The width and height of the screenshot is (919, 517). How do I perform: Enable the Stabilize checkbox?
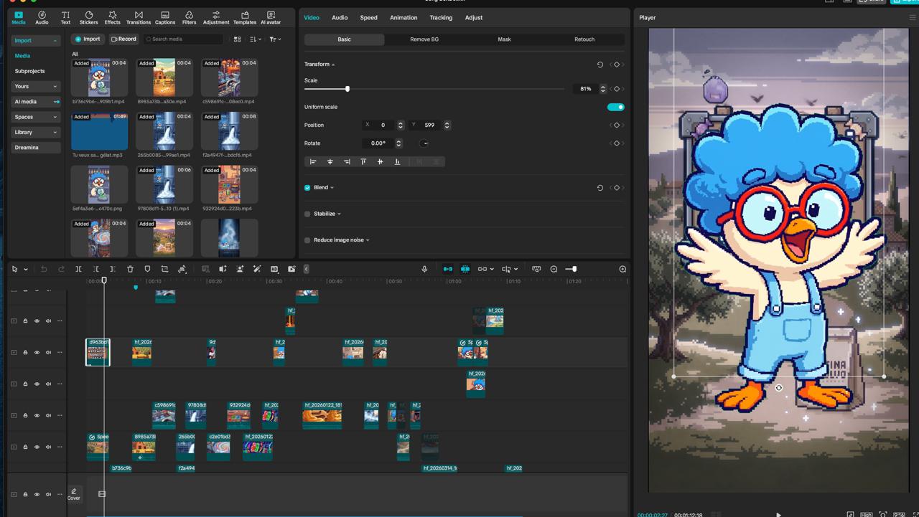(x=307, y=214)
